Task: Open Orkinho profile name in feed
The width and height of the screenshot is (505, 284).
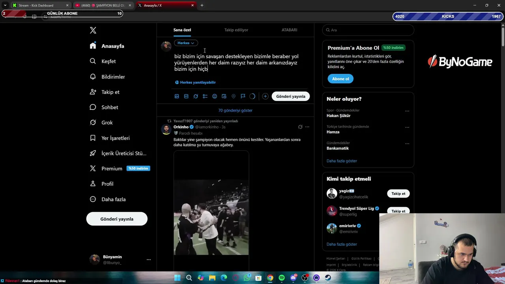Action: 181,127
